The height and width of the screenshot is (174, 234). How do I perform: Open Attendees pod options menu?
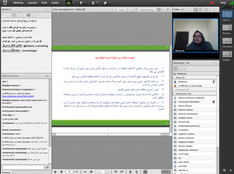[x=215, y=63]
